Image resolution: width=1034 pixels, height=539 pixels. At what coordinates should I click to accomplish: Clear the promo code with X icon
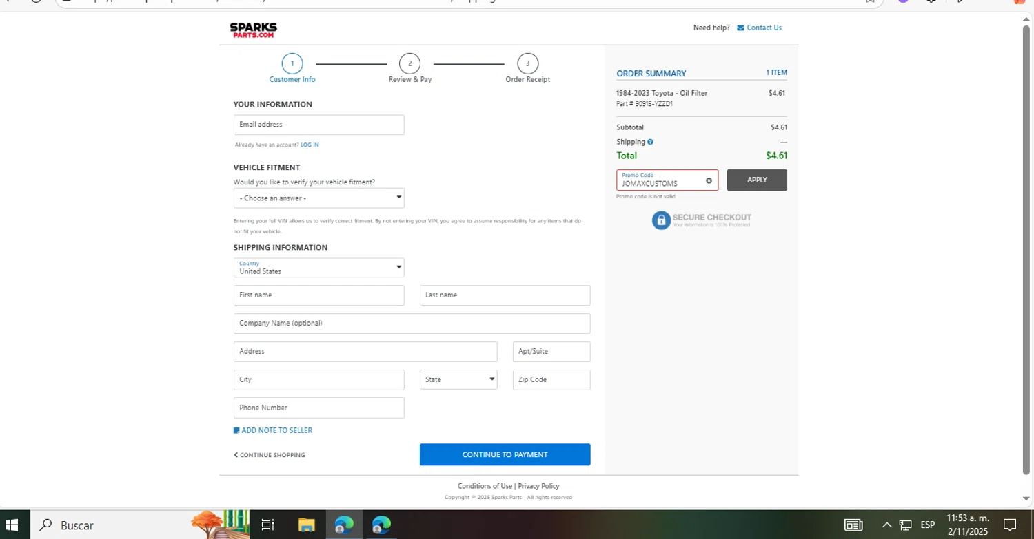coord(709,180)
